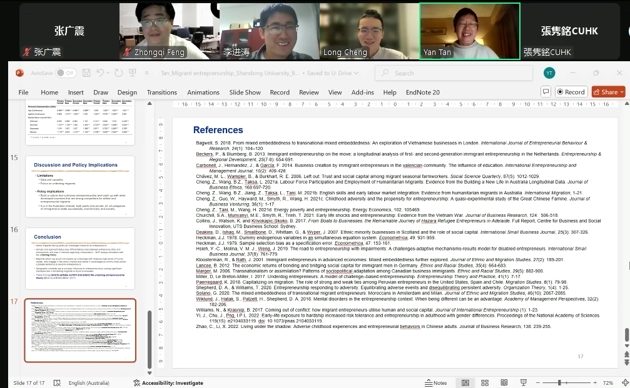Open the Transitions ribbon tab
630x388 pixels.
[x=161, y=92]
